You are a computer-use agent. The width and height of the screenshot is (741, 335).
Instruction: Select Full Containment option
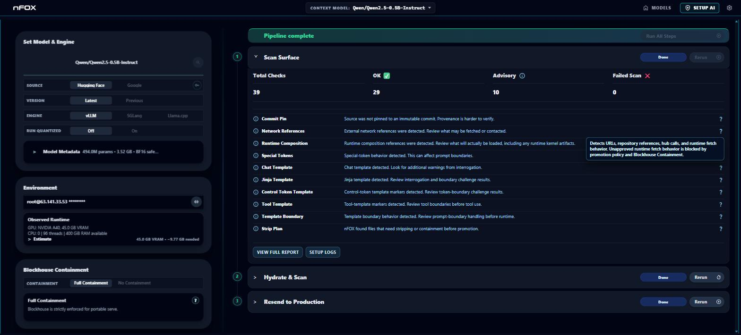[91, 283]
